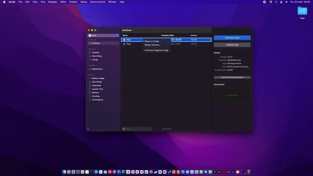This screenshot has height=176, width=313.
Task: Open the Xcode menu in menu bar
Action: tap(12, 2)
